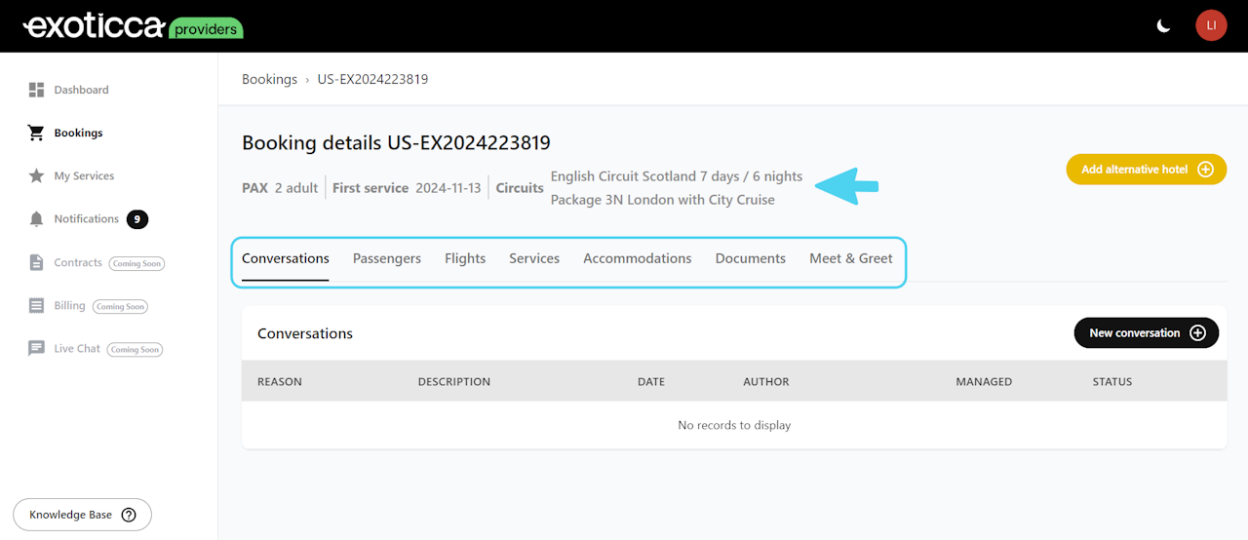Click the Notifications bell icon
Viewport: 1248px width, 540px height.
pos(36,219)
